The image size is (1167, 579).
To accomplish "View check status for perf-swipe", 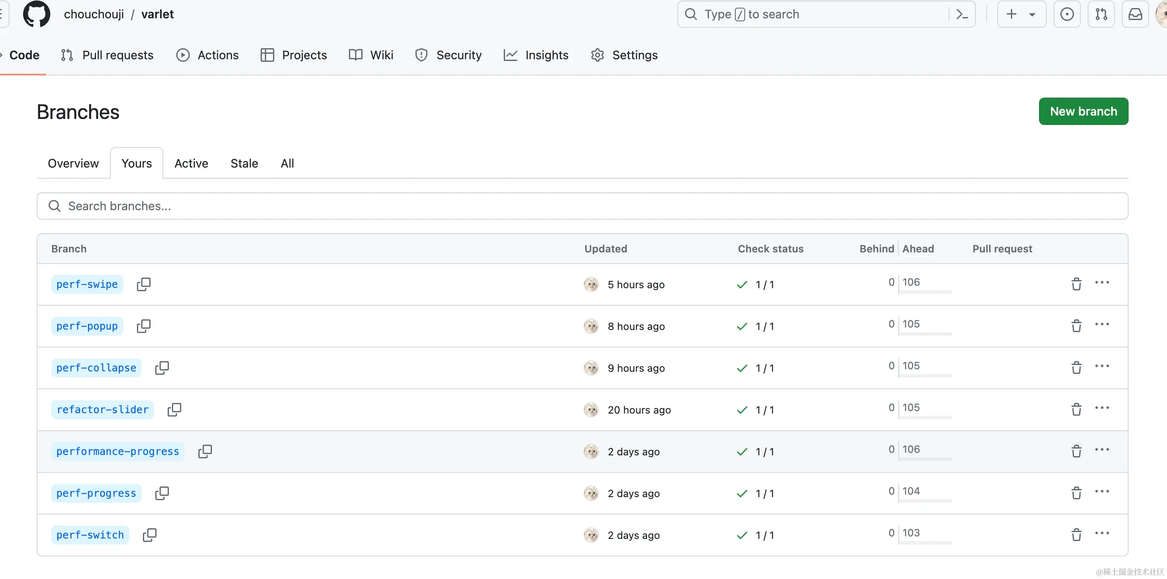I will pos(756,284).
